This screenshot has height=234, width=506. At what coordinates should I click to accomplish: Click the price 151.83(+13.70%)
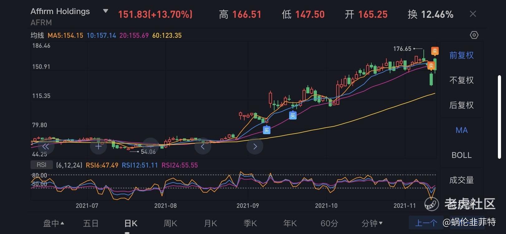tap(155, 14)
